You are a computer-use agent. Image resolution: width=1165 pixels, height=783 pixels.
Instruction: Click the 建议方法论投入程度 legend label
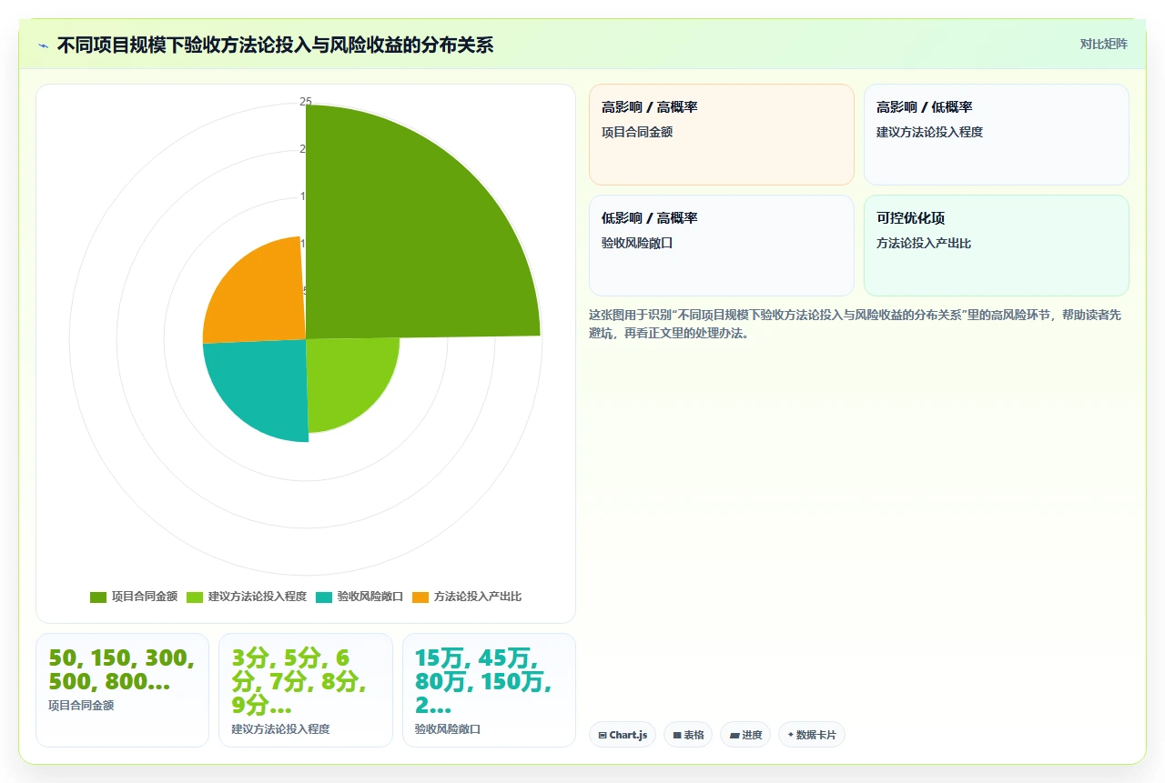(258, 597)
